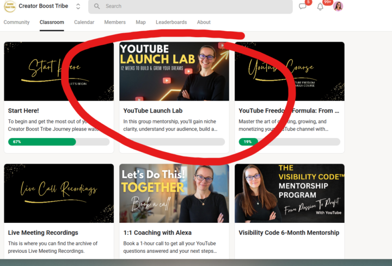
Task: Open the YouTube Course thumbnail image
Action: point(290,71)
